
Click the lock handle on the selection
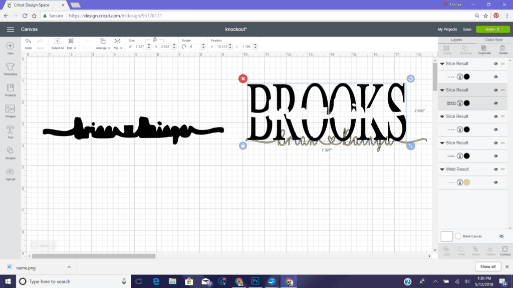[243, 145]
